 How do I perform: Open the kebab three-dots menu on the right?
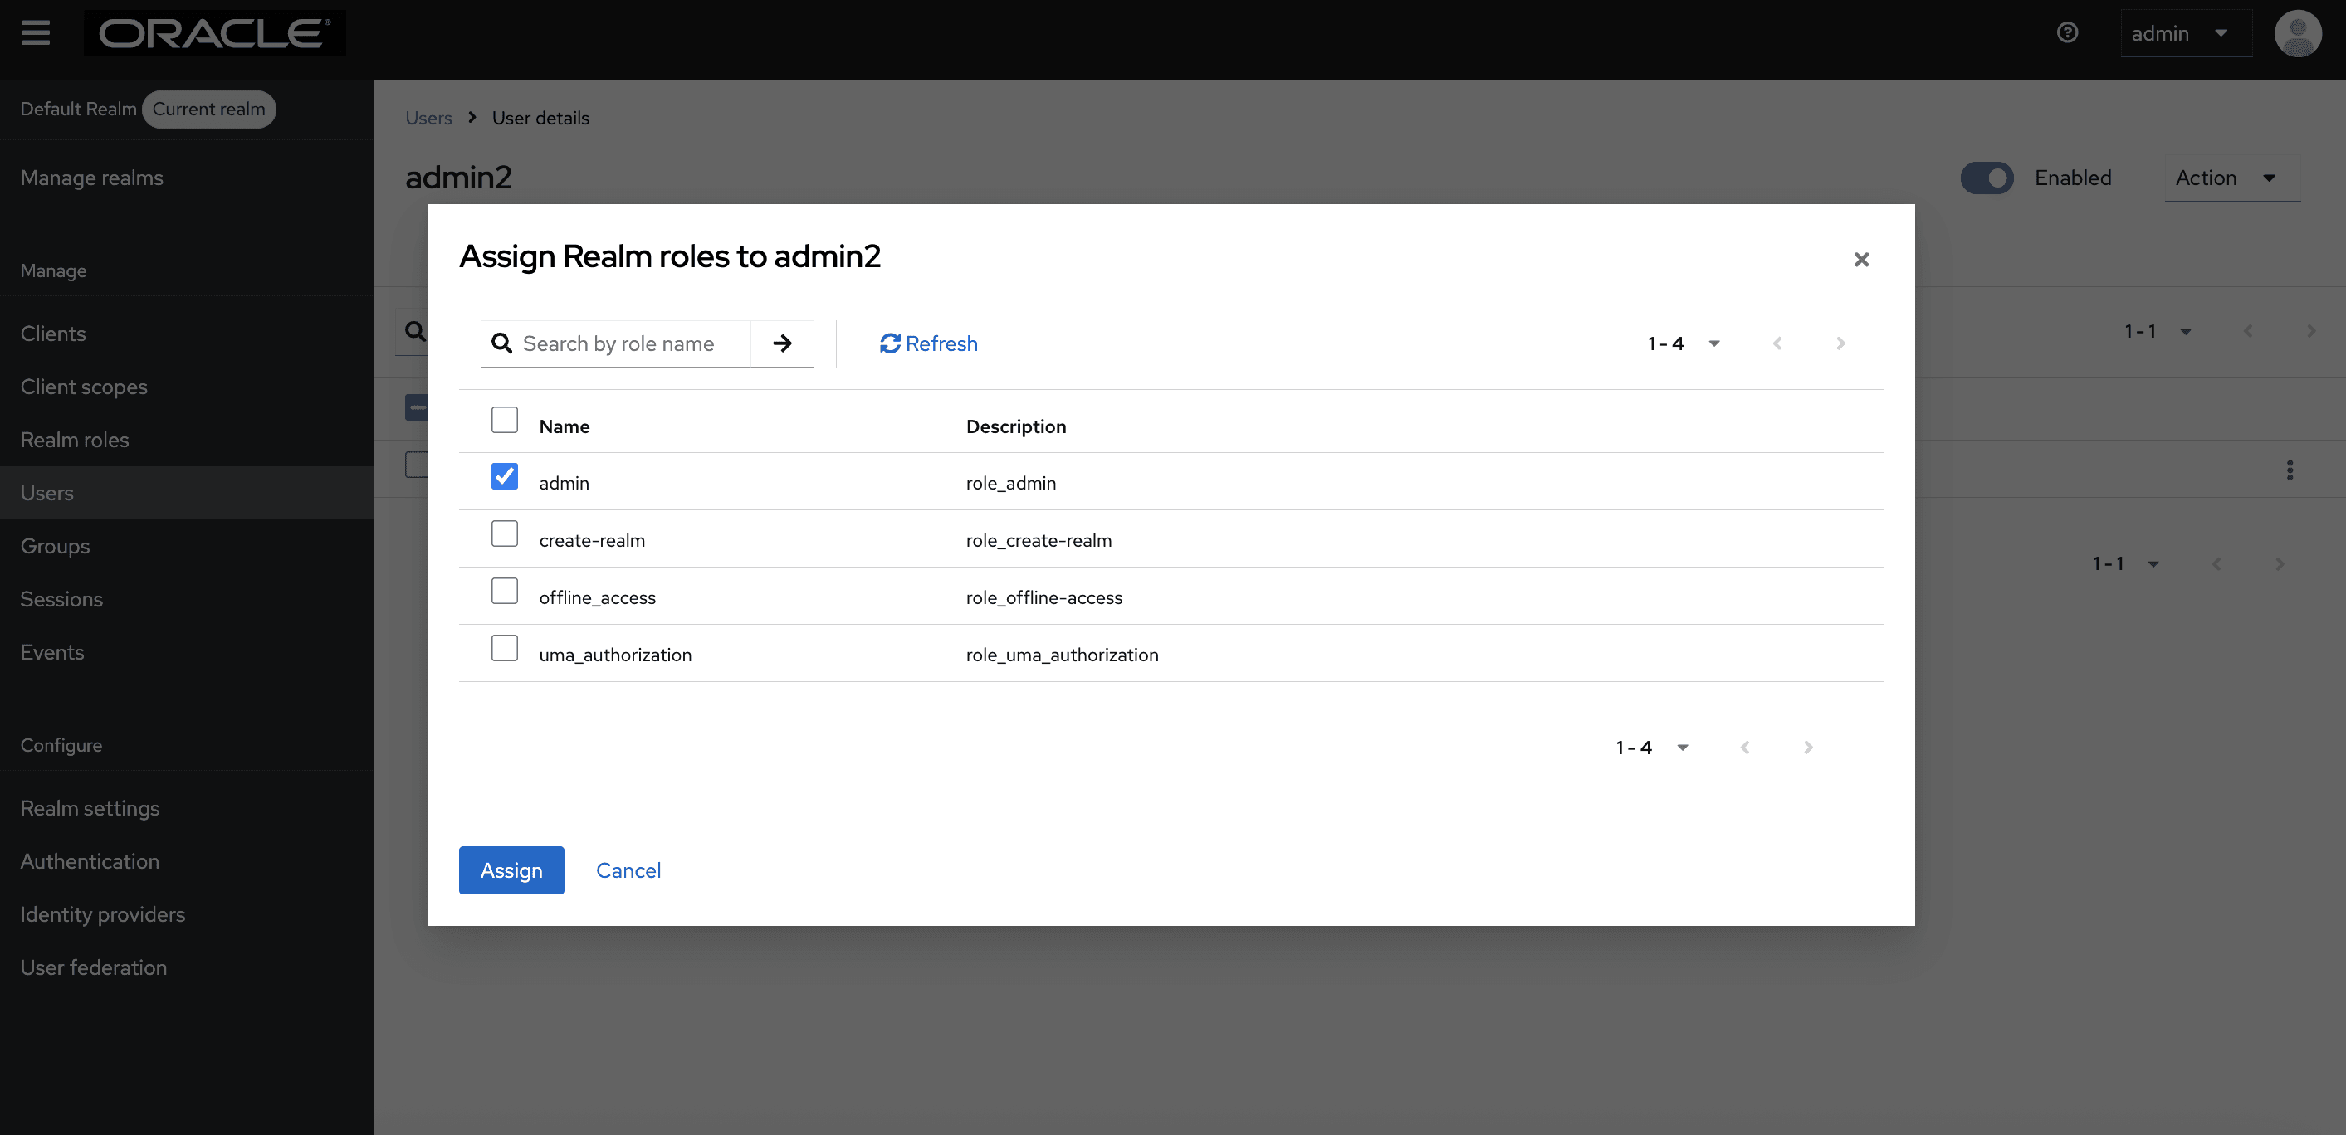pos(2290,470)
